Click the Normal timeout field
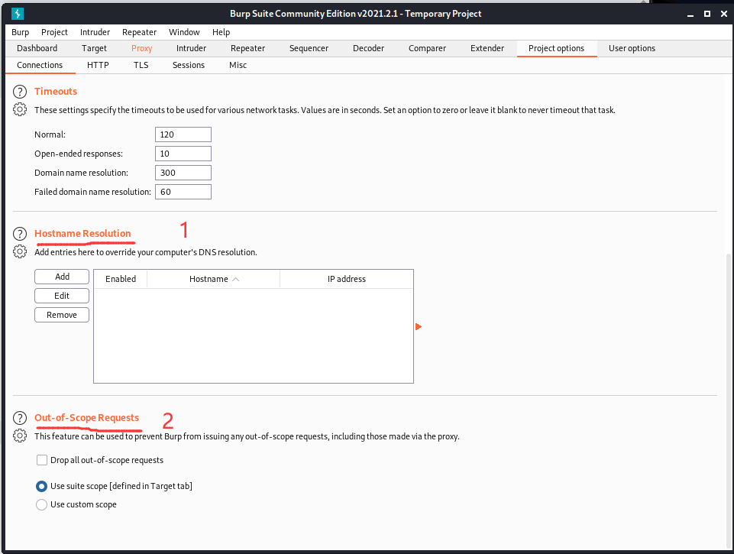Image resolution: width=734 pixels, height=554 pixels. coord(183,134)
